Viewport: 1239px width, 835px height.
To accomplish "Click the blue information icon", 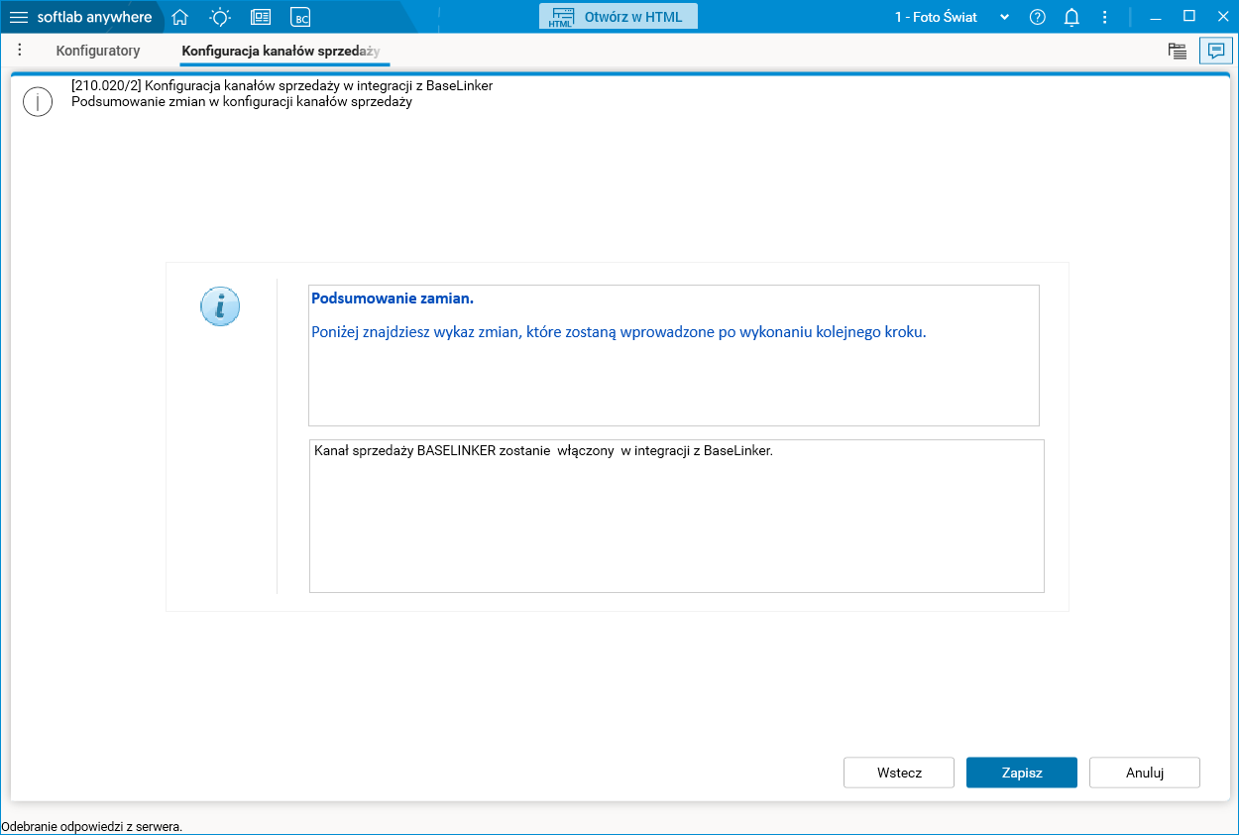I will click(x=220, y=306).
